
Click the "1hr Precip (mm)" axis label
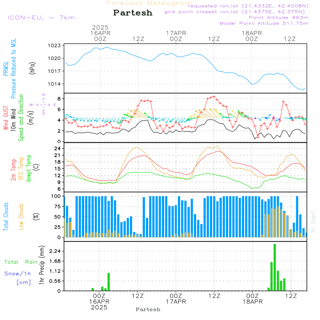tap(41, 265)
